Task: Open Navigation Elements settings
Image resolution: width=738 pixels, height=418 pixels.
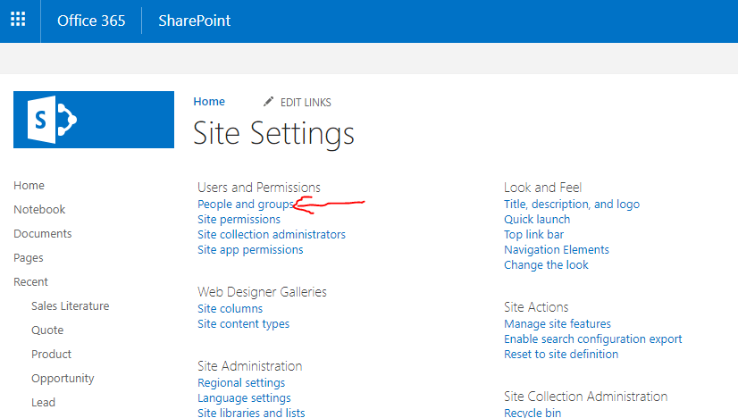Action: (x=557, y=250)
